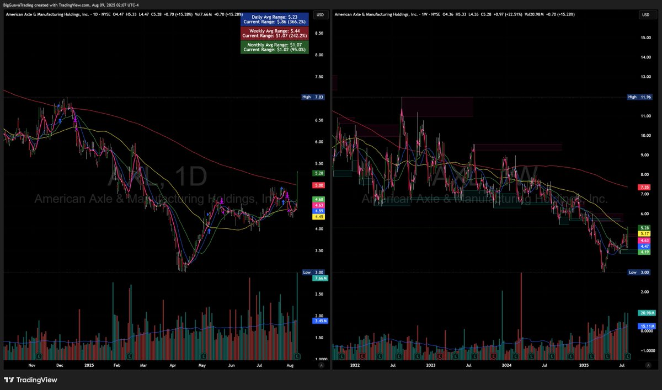Open the earnings marker near May on daily chart
662x390 pixels.
204,355
